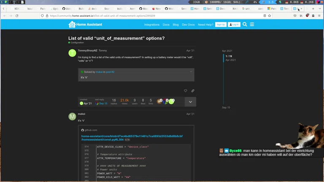The image size is (324, 182).
Task: Click the topic timeline scroller bar
Action: point(224,58)
